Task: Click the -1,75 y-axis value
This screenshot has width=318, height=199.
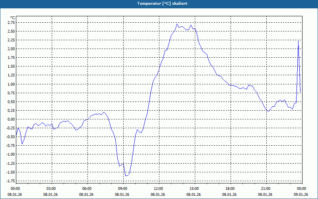Action: click(11, 181)
